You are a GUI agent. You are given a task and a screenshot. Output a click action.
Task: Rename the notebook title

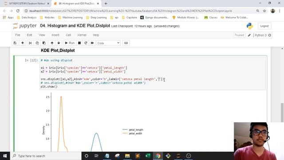[75, 26]
